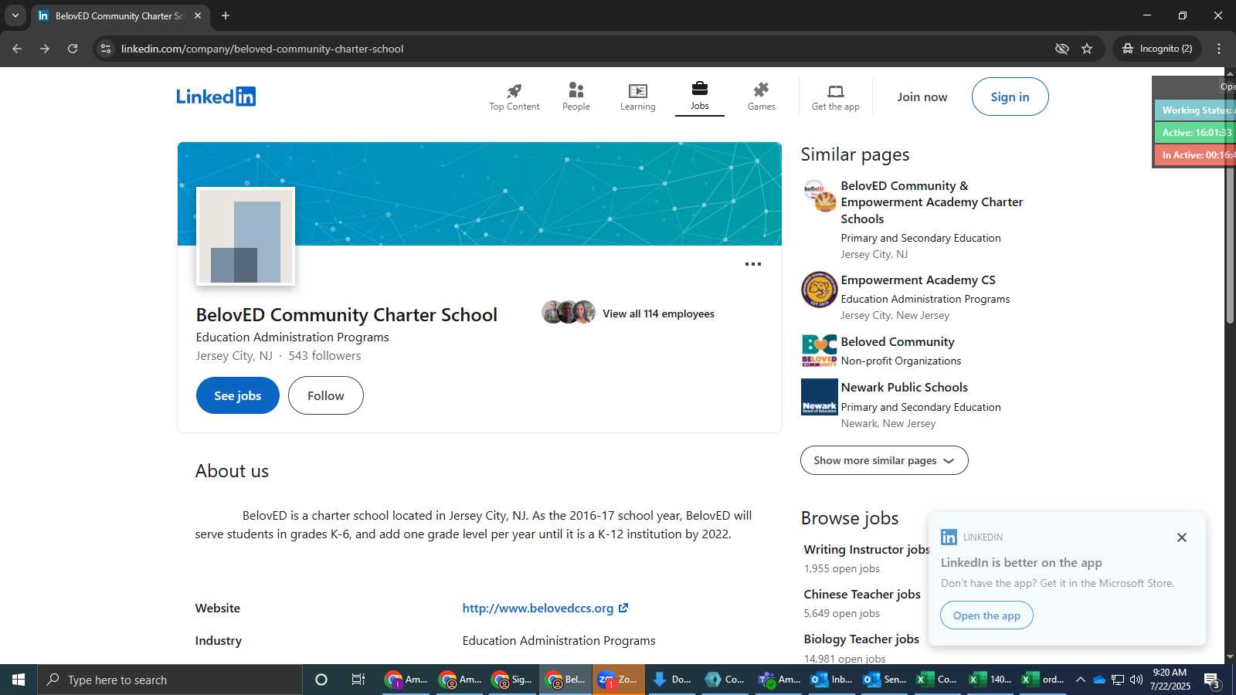
Task: Open Top Content navigation item
Action: point(514,97)
